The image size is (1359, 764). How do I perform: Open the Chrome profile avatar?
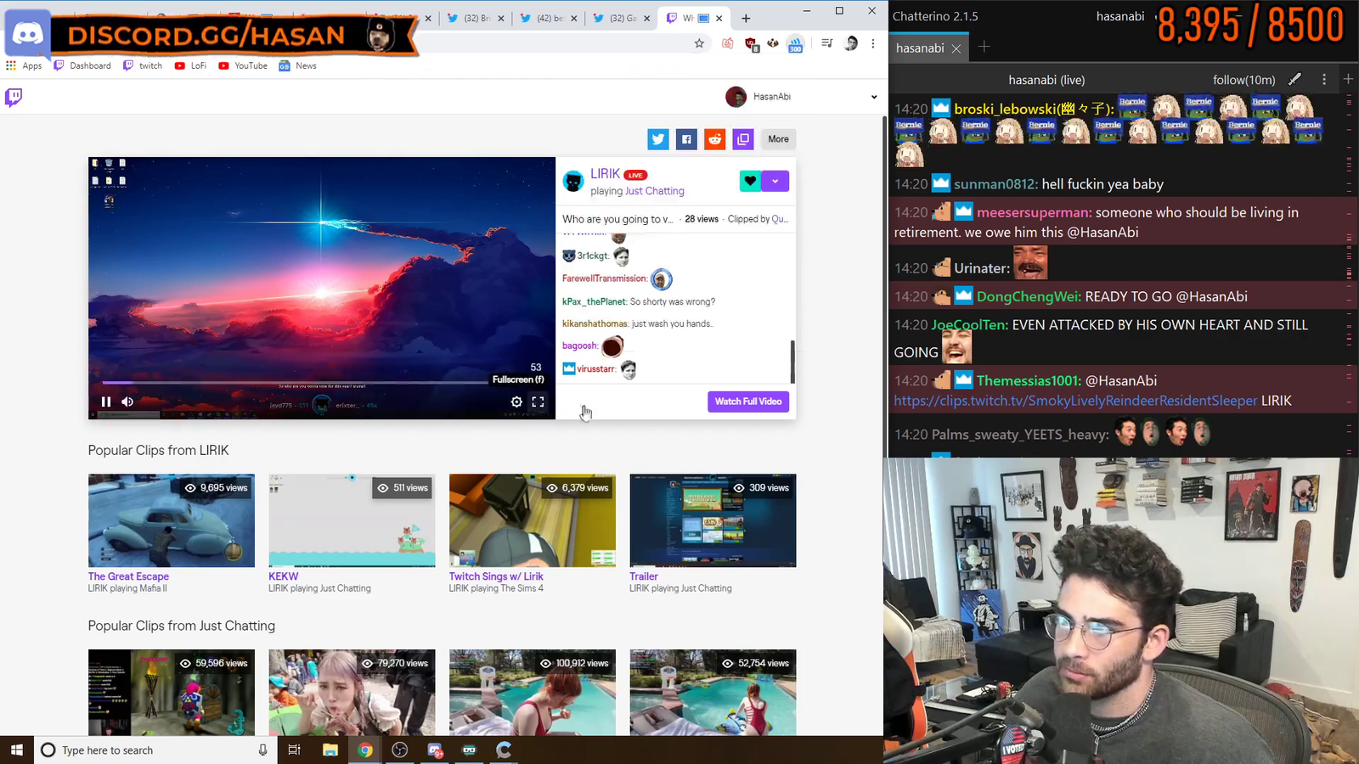[x=851, y=43]
